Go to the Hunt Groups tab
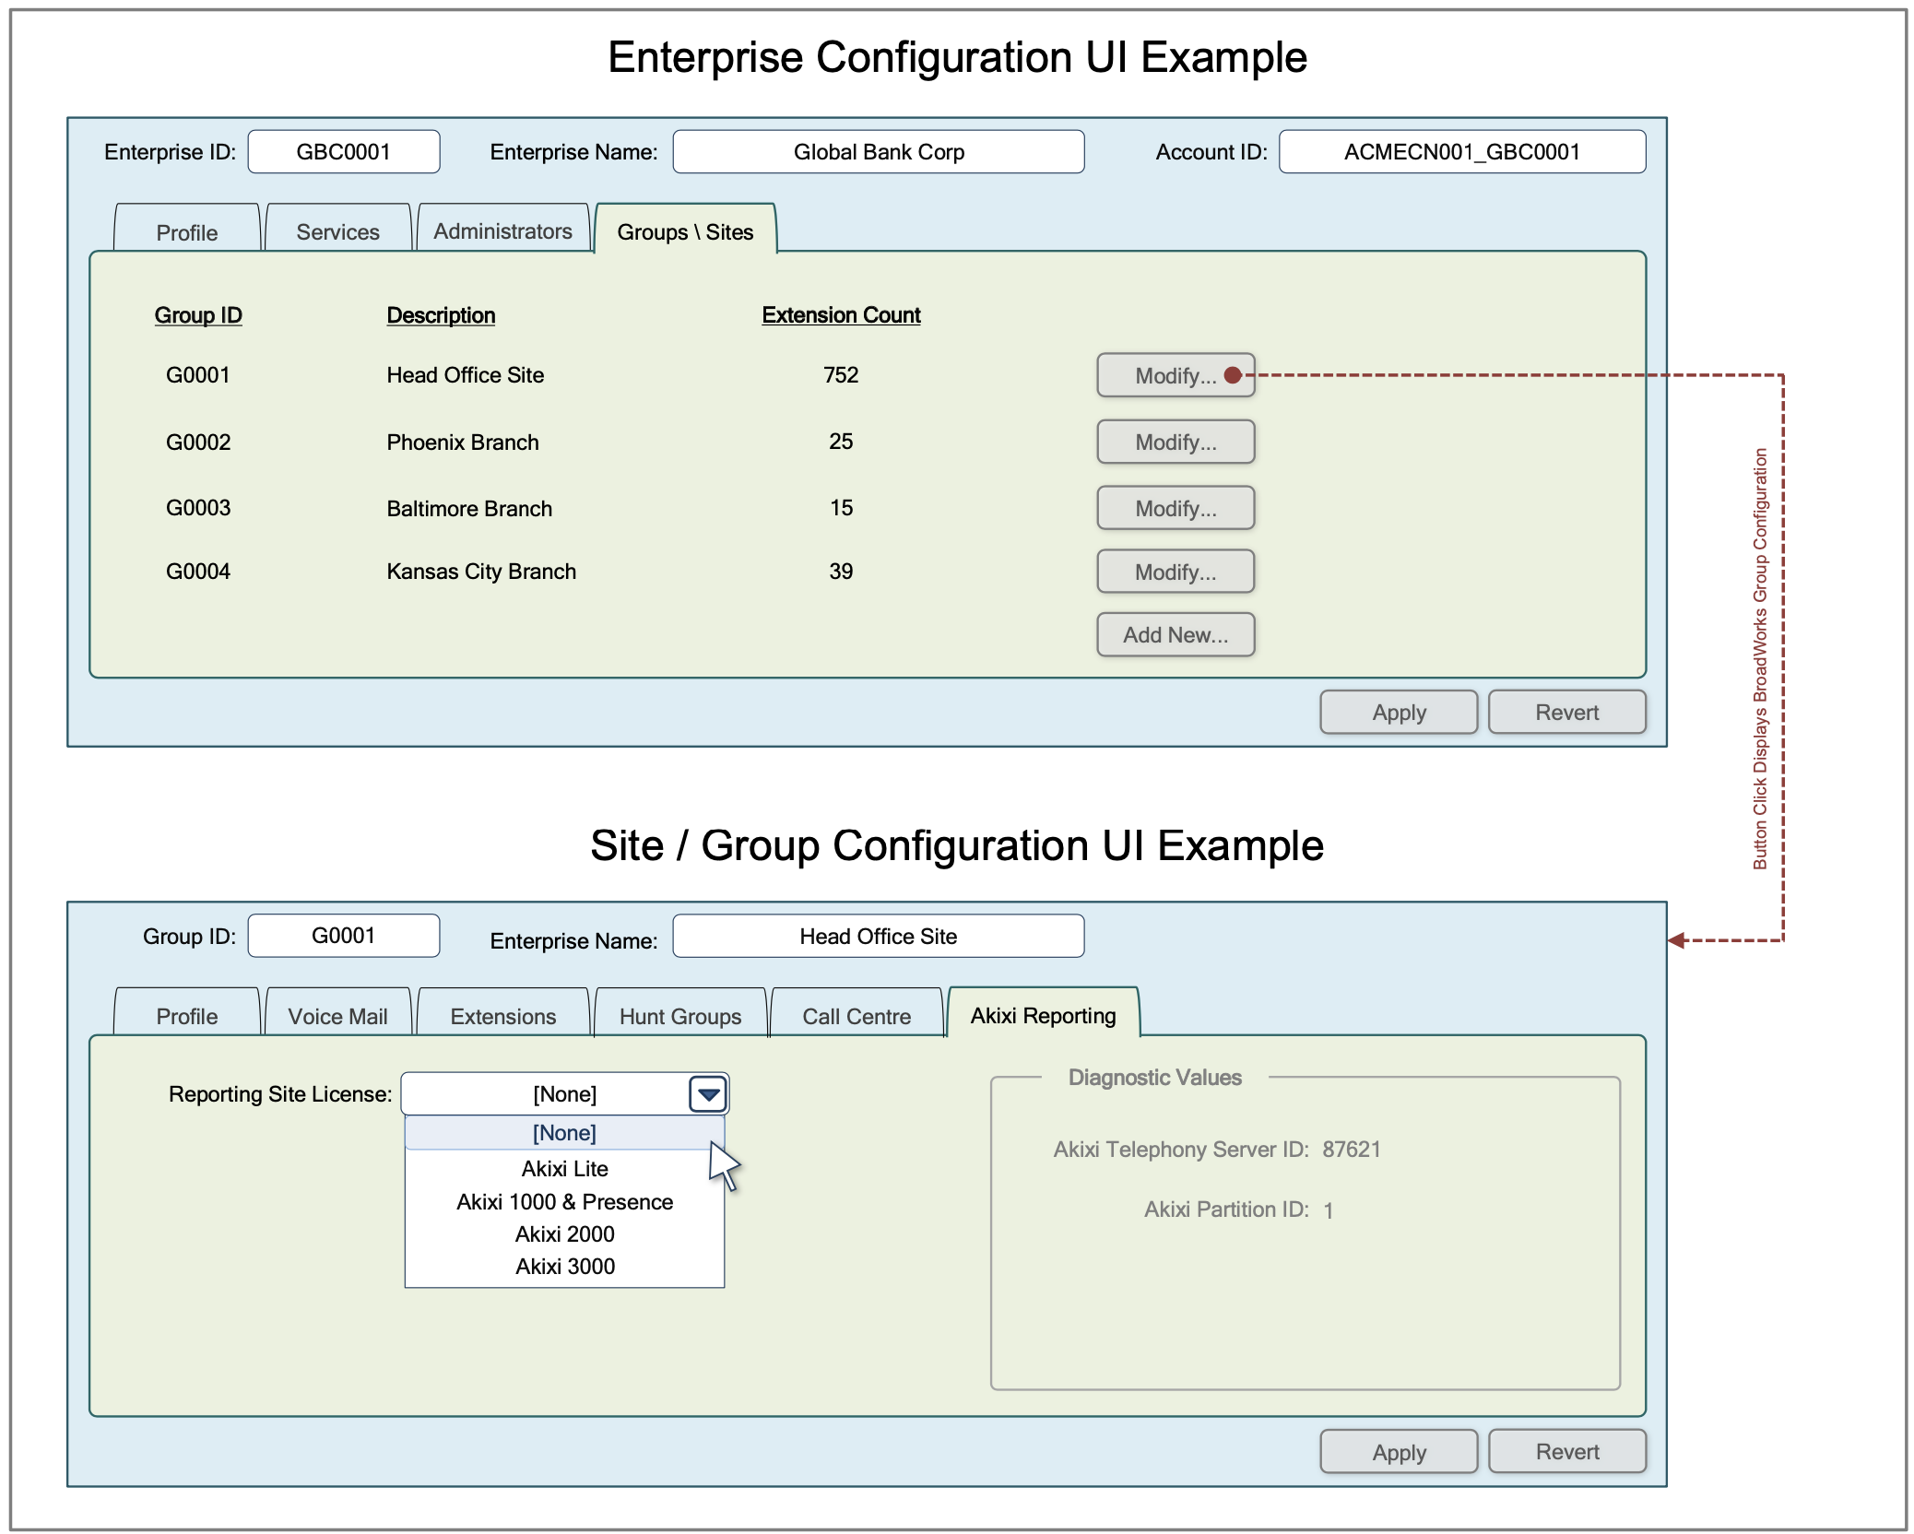The width and height of the screenshot is (1914, 1534). click(680, 1016)
